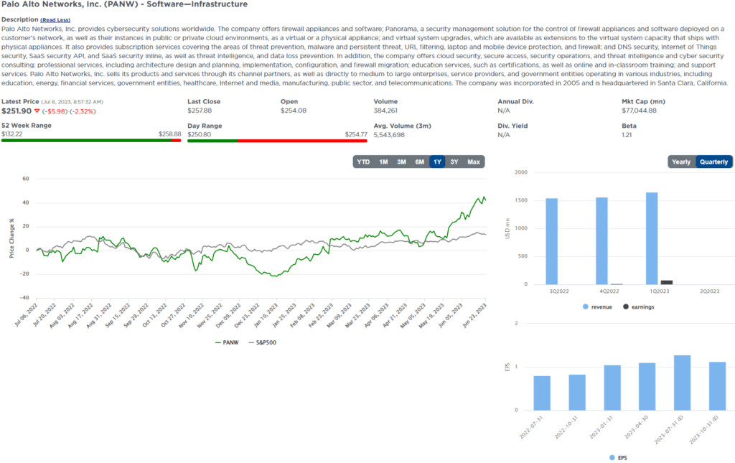Image resolution: width=735 pixels, height=463 pixels.
Task: Click Avg. Volume value 5,543,698
Action: coord(389,135)
